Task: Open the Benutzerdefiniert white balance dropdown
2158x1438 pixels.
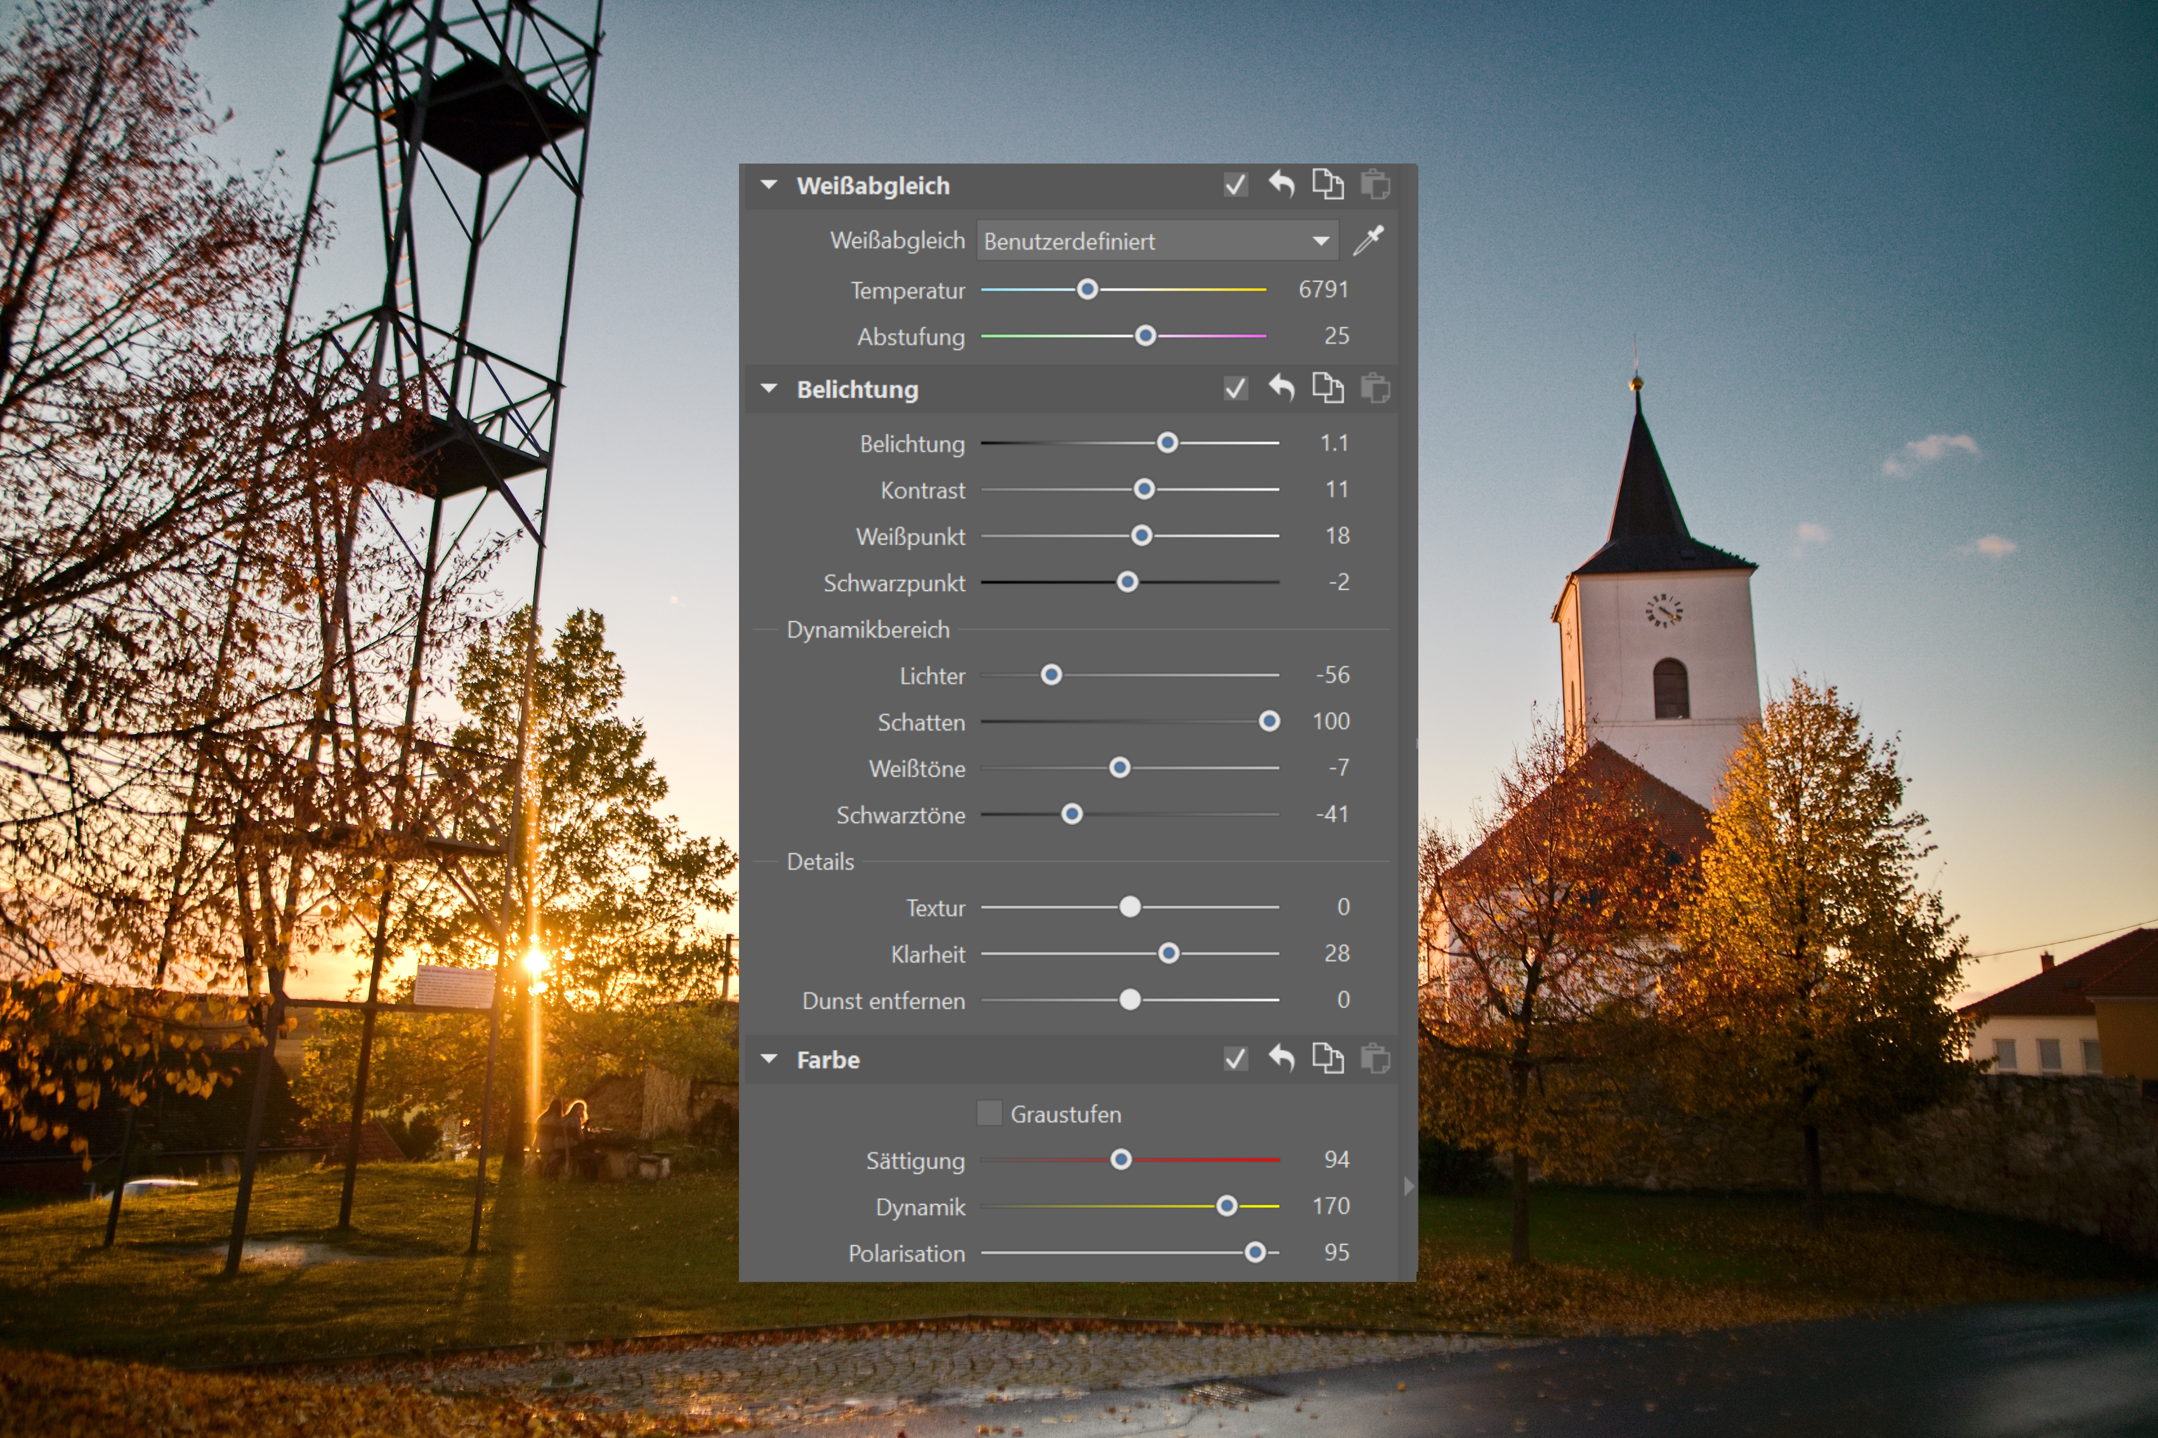Action: tap(1157, 241)
